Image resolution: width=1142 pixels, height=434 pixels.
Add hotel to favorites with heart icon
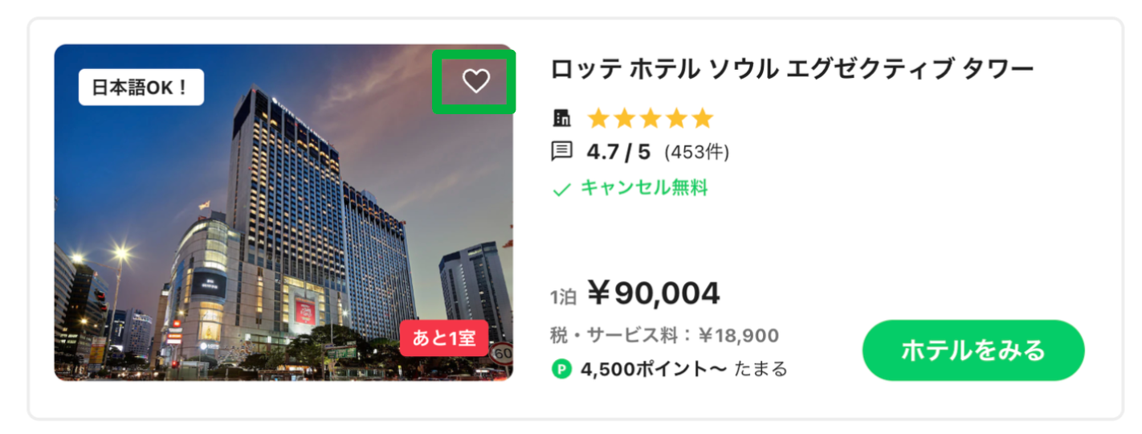[475, 80]
